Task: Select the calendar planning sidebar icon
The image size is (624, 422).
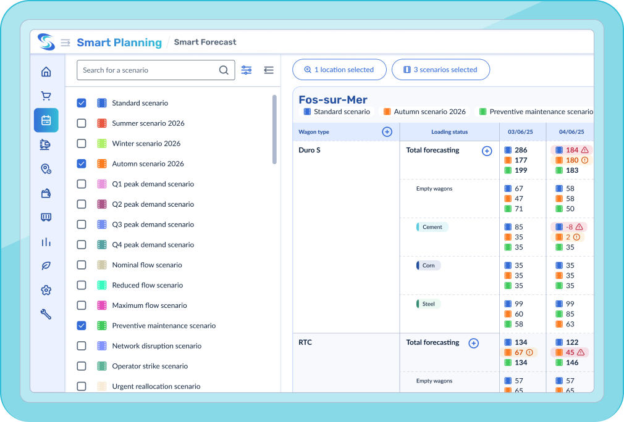Action: pos(46,120)
